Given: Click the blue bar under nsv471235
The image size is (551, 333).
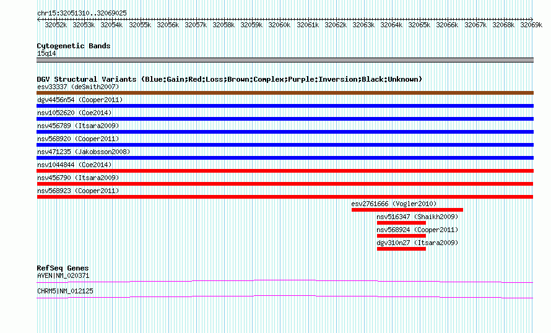Looking at the screenshot, I should coord(285,158).
